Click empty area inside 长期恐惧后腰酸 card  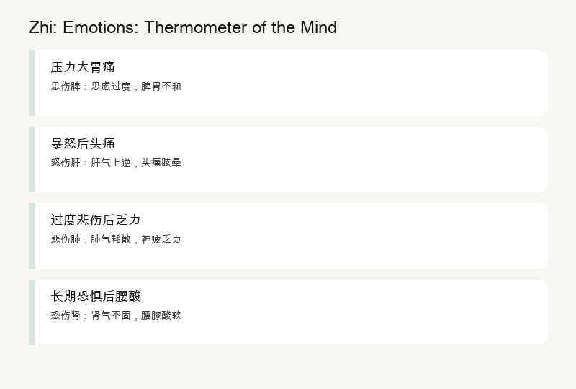click(x=367, y=312)
